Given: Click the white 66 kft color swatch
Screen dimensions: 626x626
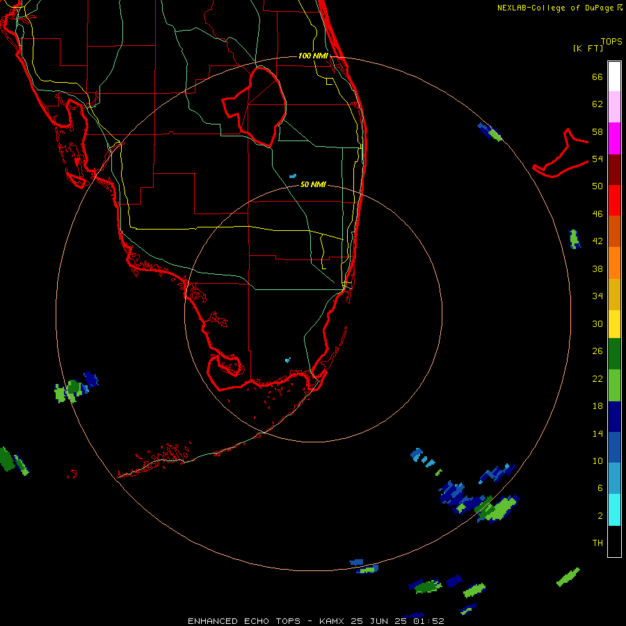Looking at the screenshot, I should (614, 77).
